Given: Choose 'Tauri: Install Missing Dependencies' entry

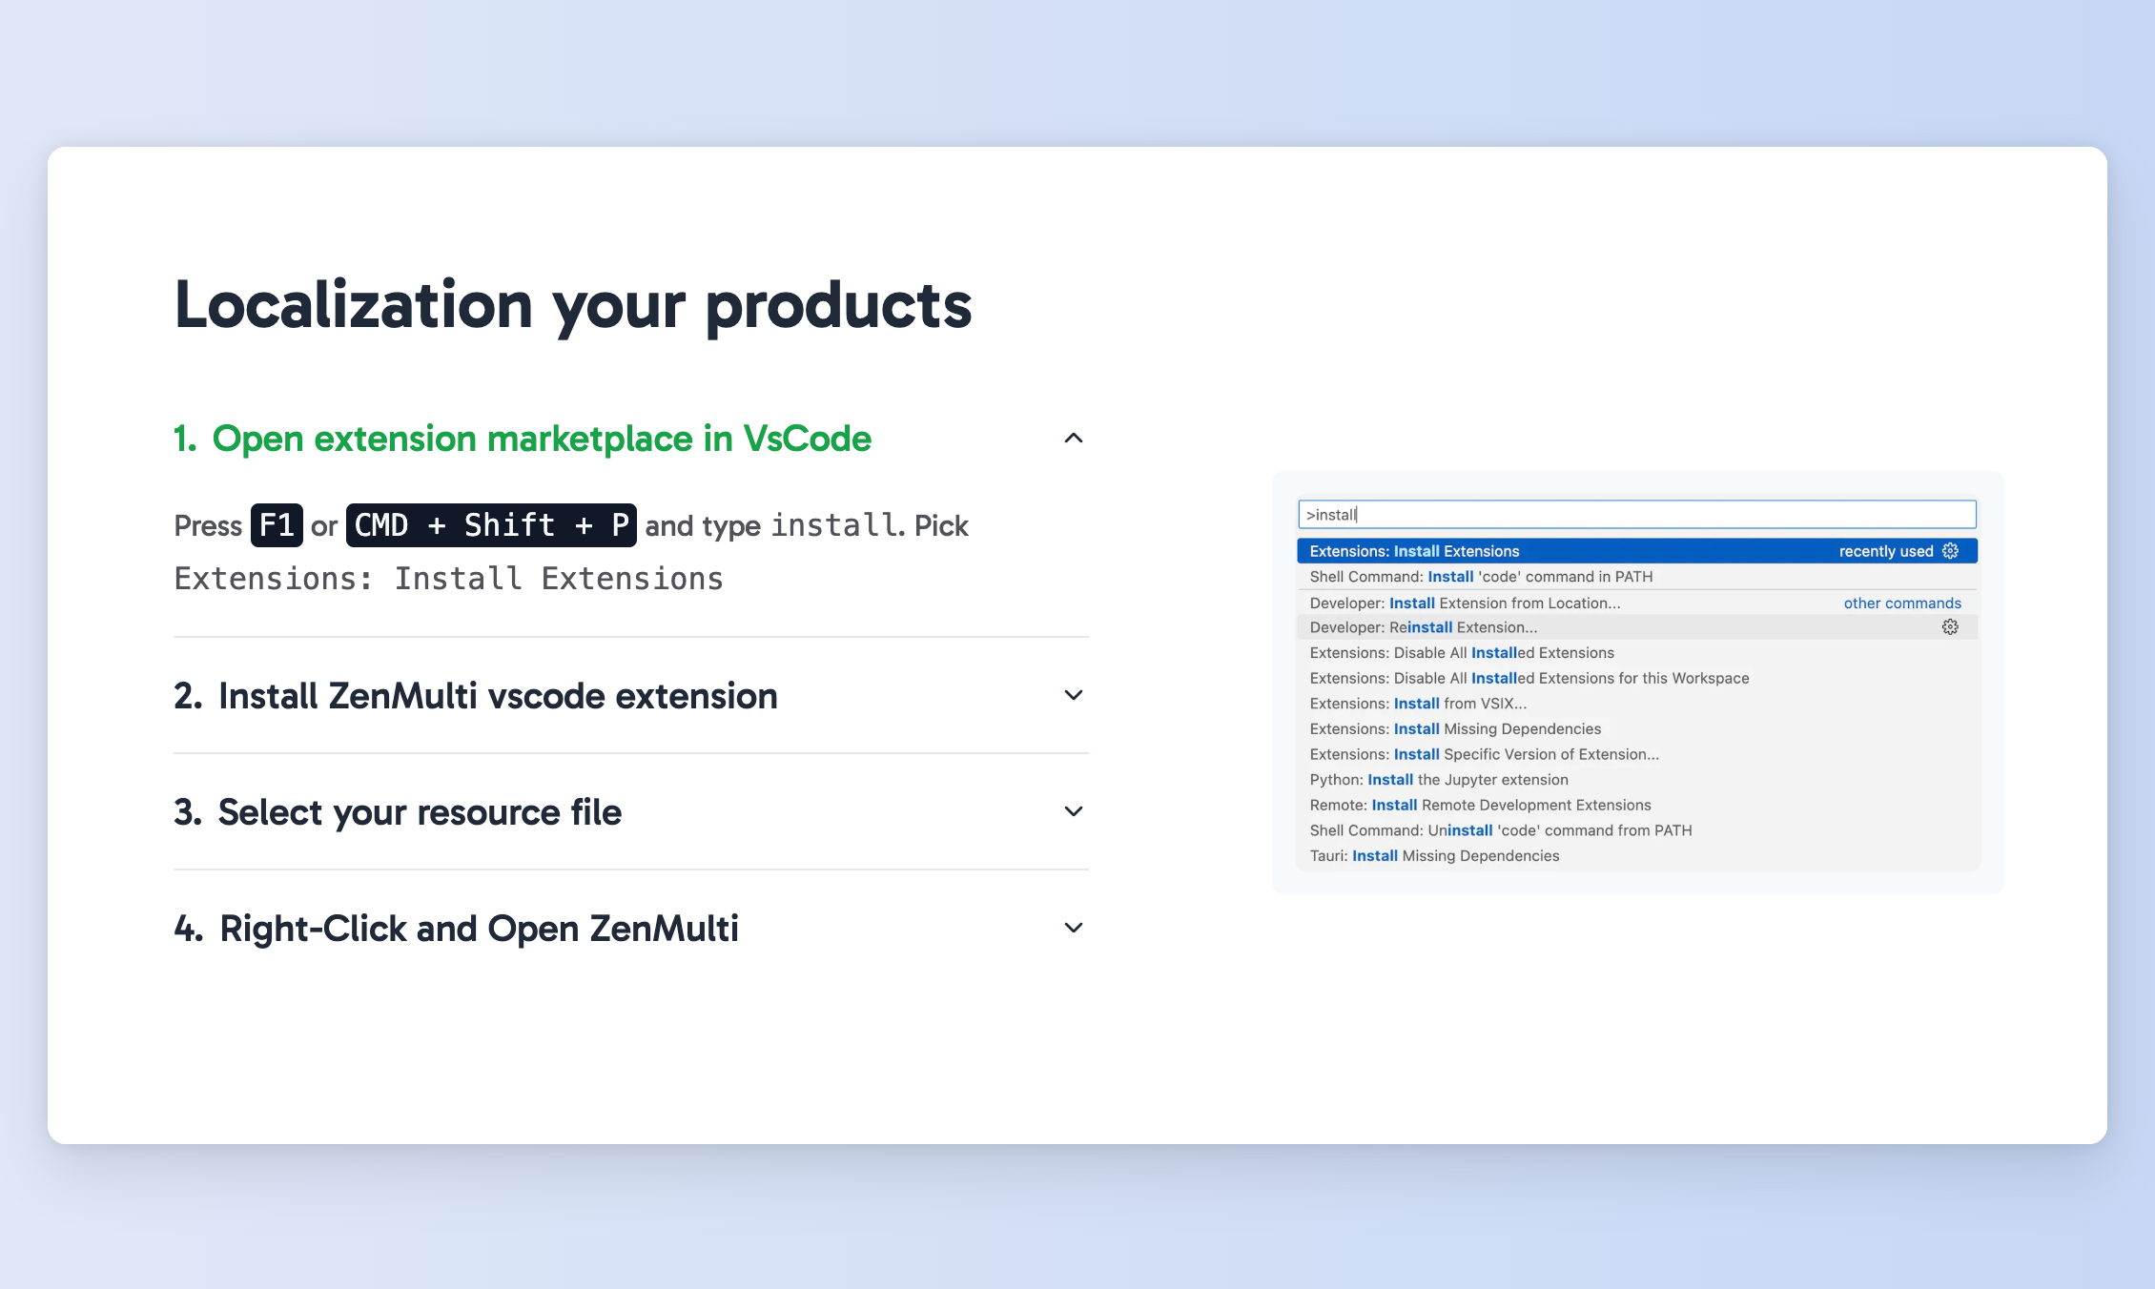Looking at the screenshot, I should click(1434, 856).
